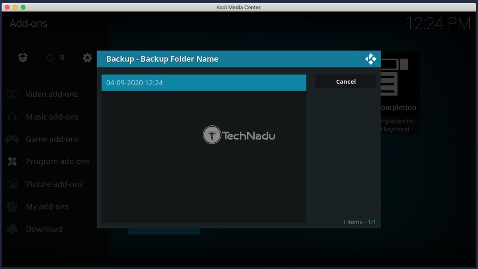Click the Game add-ons controller icon

tap(12, 139)
